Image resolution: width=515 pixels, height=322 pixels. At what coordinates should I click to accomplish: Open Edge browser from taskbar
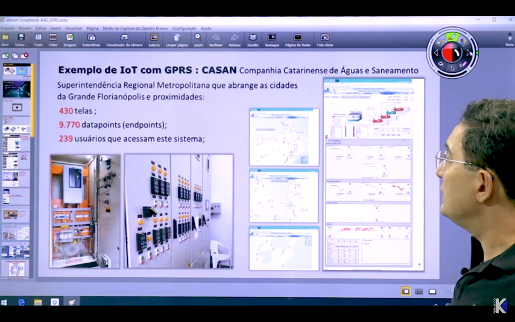[x=21, y=302]
